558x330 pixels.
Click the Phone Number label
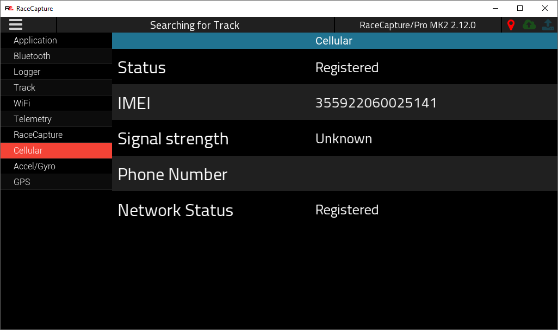[x=172, y=174]
